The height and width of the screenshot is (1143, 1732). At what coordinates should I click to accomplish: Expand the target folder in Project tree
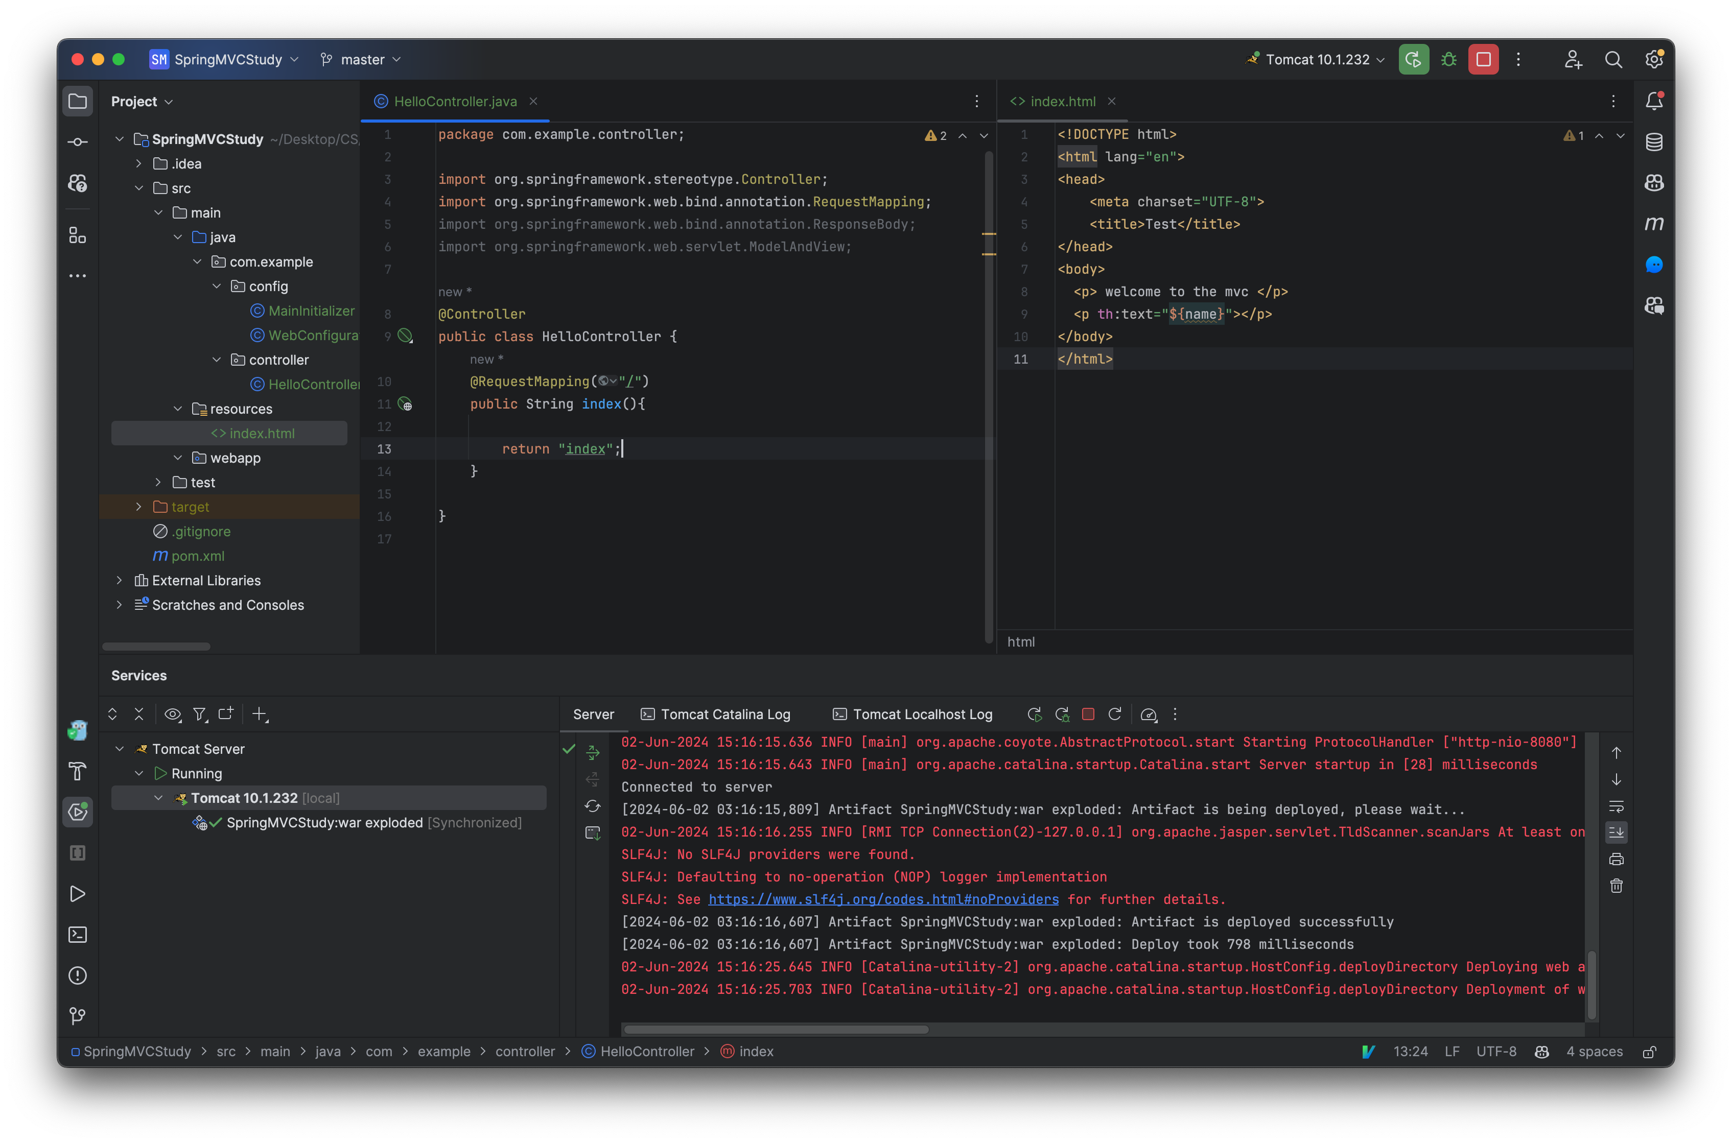pyautogui.click(x=138, y=507)
